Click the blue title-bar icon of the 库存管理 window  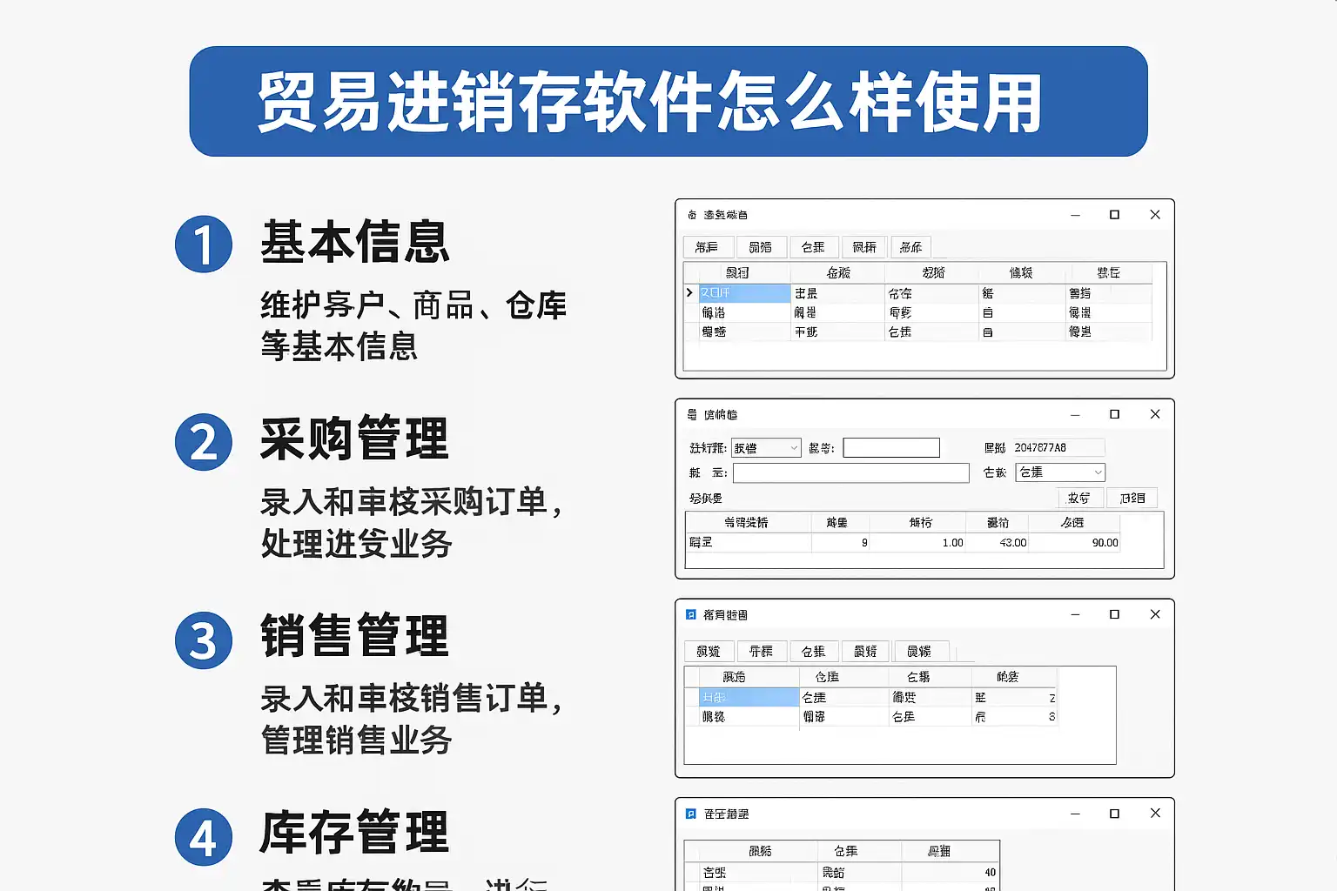(691, 814)
